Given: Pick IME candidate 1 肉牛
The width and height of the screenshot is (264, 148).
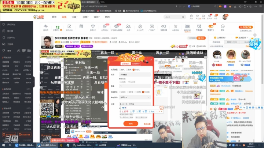Looking at the screenshot, I should pos(125,111).
